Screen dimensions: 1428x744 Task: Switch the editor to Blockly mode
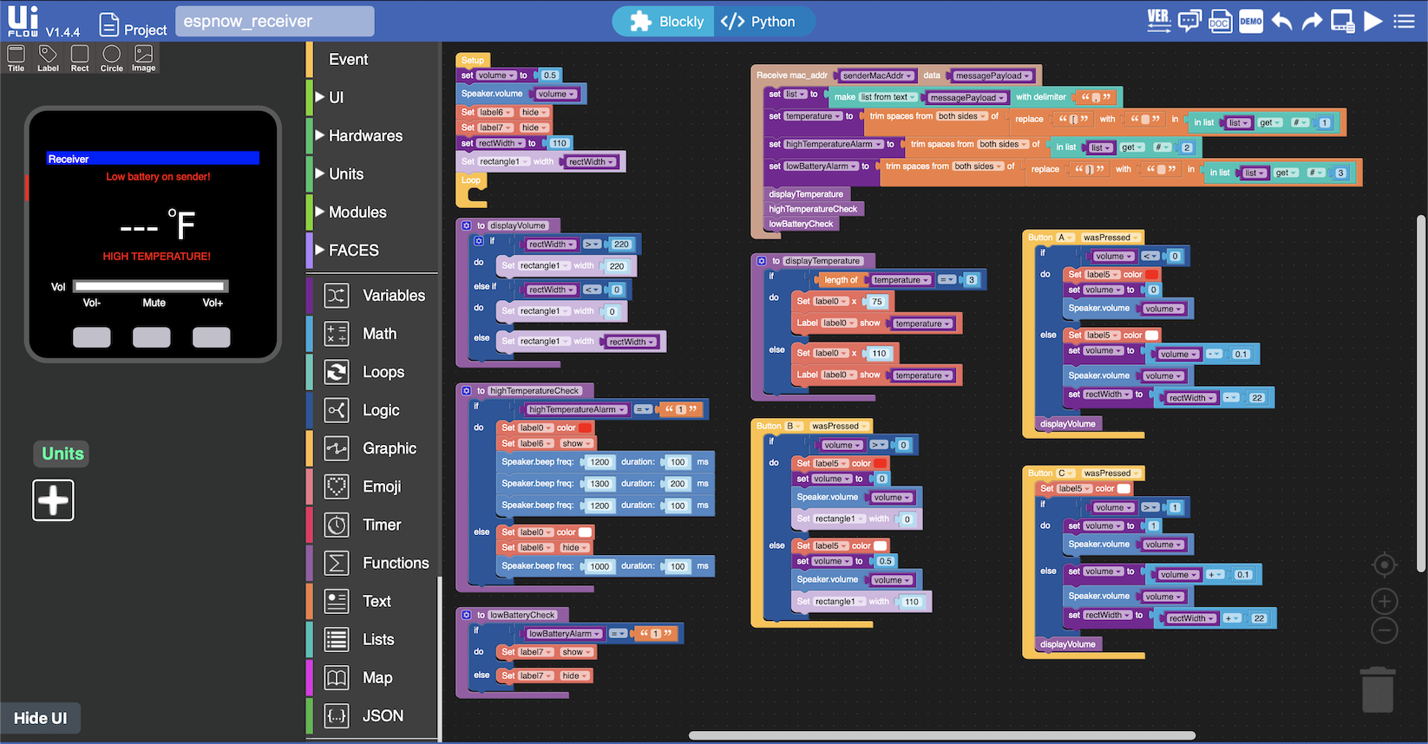[666, 22]
